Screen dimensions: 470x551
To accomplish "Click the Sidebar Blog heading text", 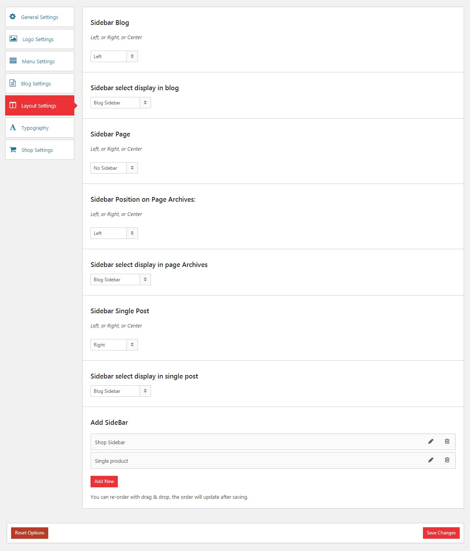I will [x=109, y=23].
